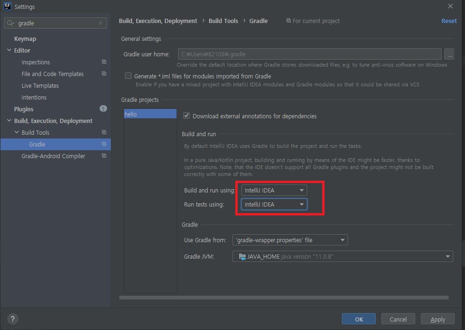Collapse the Build, Execution, Deployment node

click(9, 120)
